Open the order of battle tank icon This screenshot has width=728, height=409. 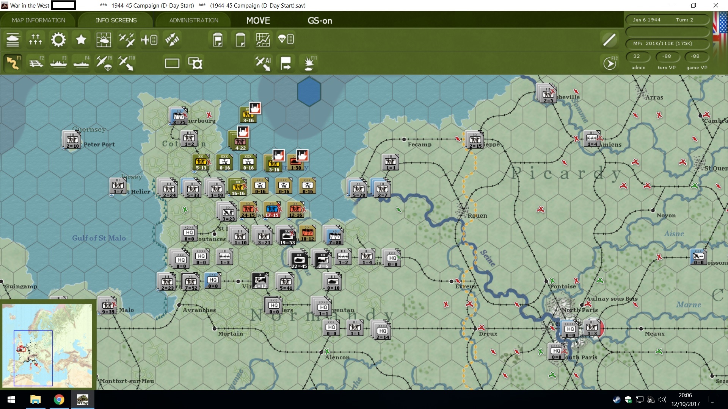click(13, 40)
